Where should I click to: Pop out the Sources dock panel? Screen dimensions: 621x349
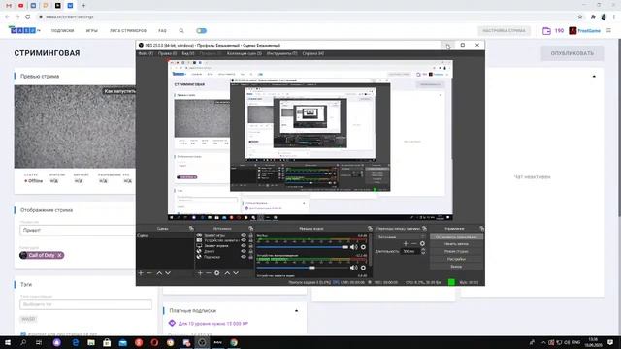click(250, 229)
